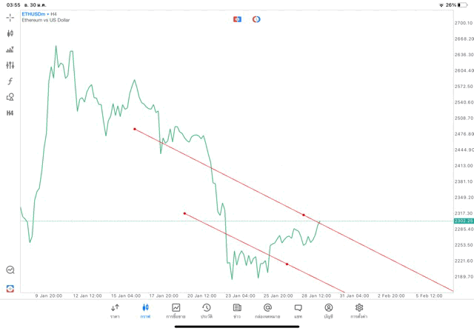Open chart settings sliders icon
The width and height of the screenshot is (474, 331).
coord(10,65)
